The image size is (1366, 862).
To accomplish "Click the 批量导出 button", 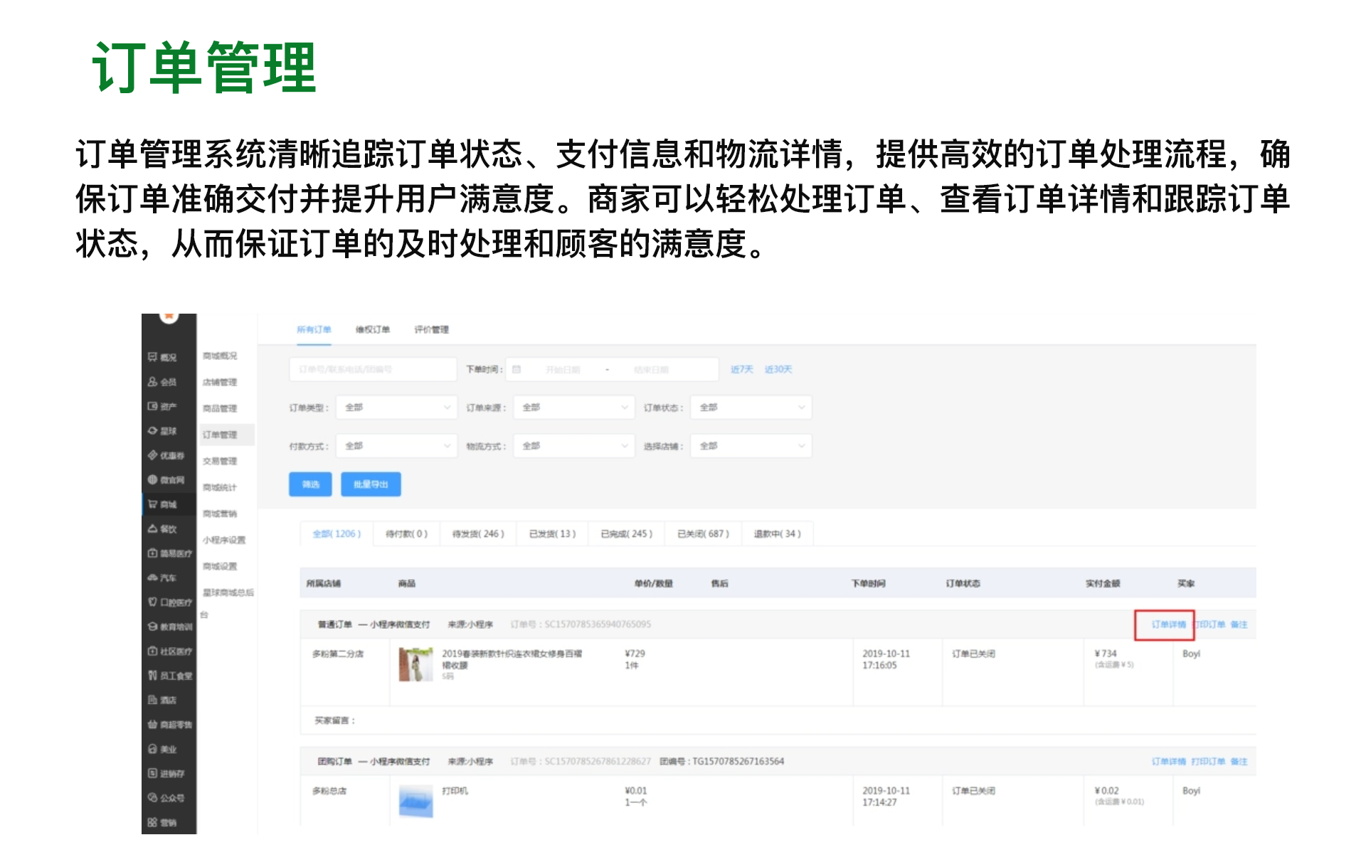I will pyautogui.click(x=371, y=484).
